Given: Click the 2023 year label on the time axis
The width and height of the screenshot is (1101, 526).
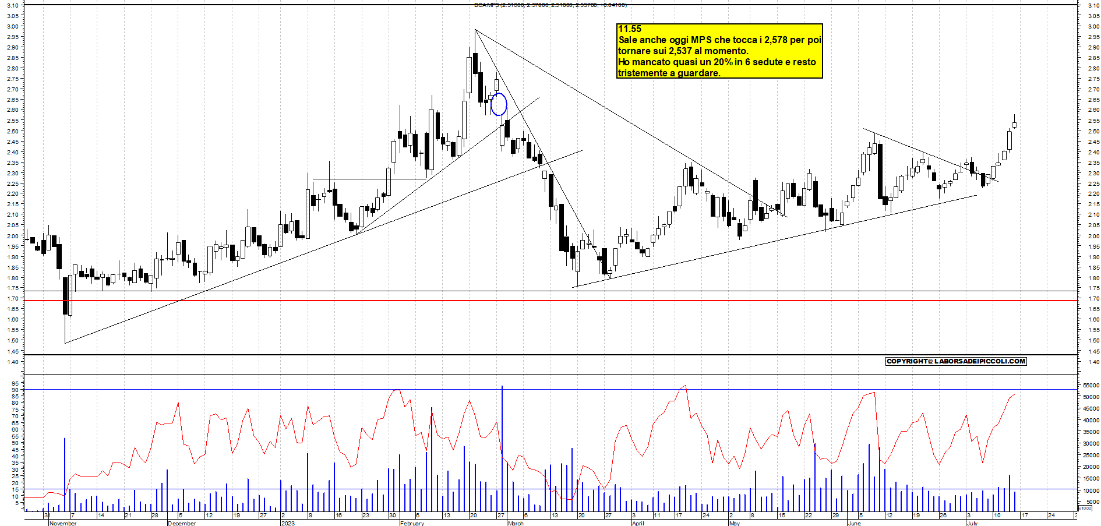Looking at the screenshot, I should (x=288, y=523).
